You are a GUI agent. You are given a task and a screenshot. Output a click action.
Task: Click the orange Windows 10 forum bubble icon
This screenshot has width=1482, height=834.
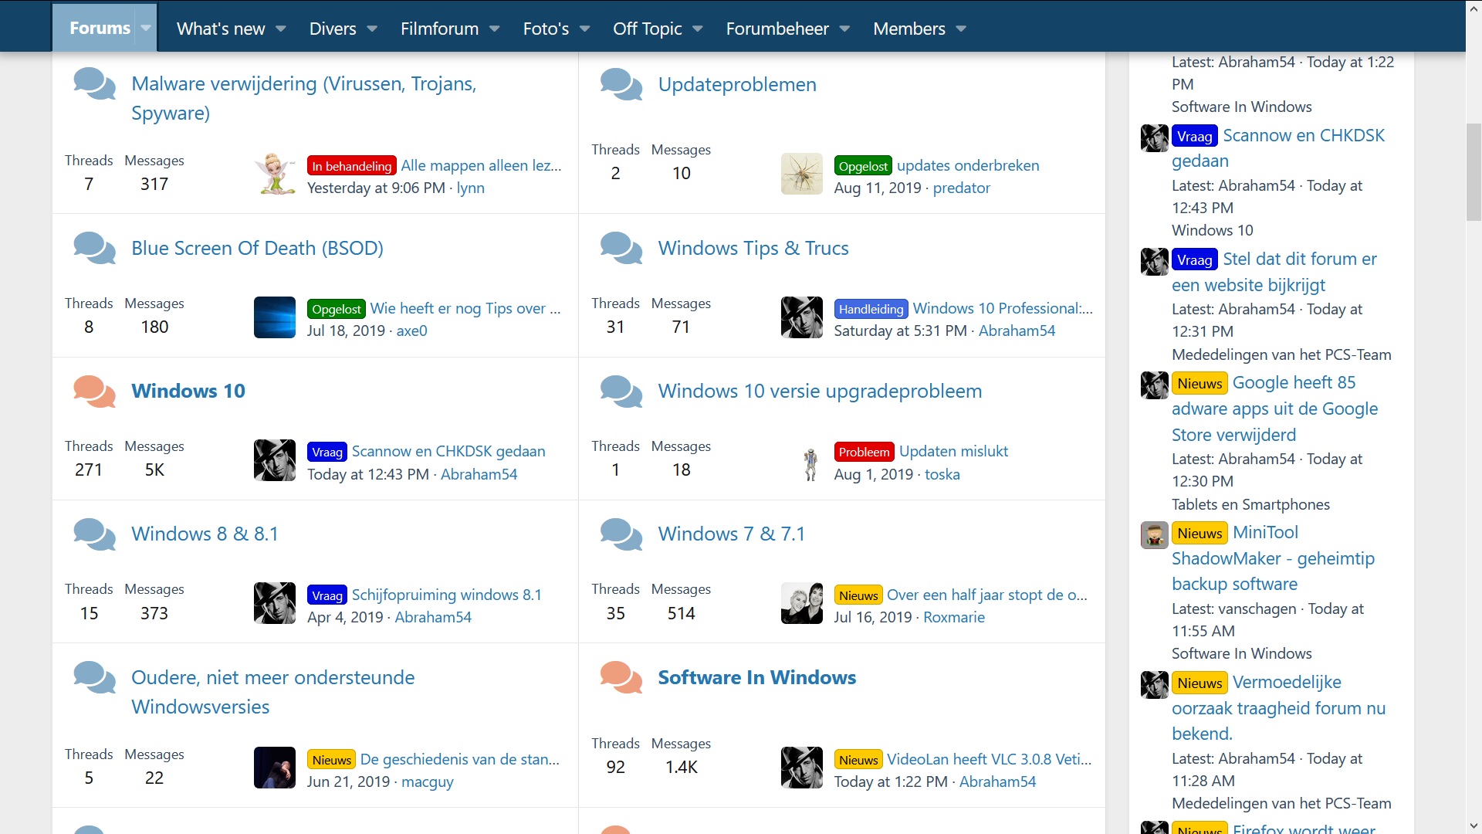94,392
